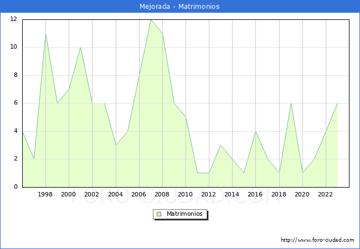Viewport: 360px width, 249px height.
Task: Click the 2019 peak at 6 marriages
Action: pyautogui.click(x=291, y=103)
